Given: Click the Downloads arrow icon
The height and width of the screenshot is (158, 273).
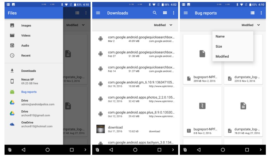Looking at the screenshot, I should coord(12,71).
